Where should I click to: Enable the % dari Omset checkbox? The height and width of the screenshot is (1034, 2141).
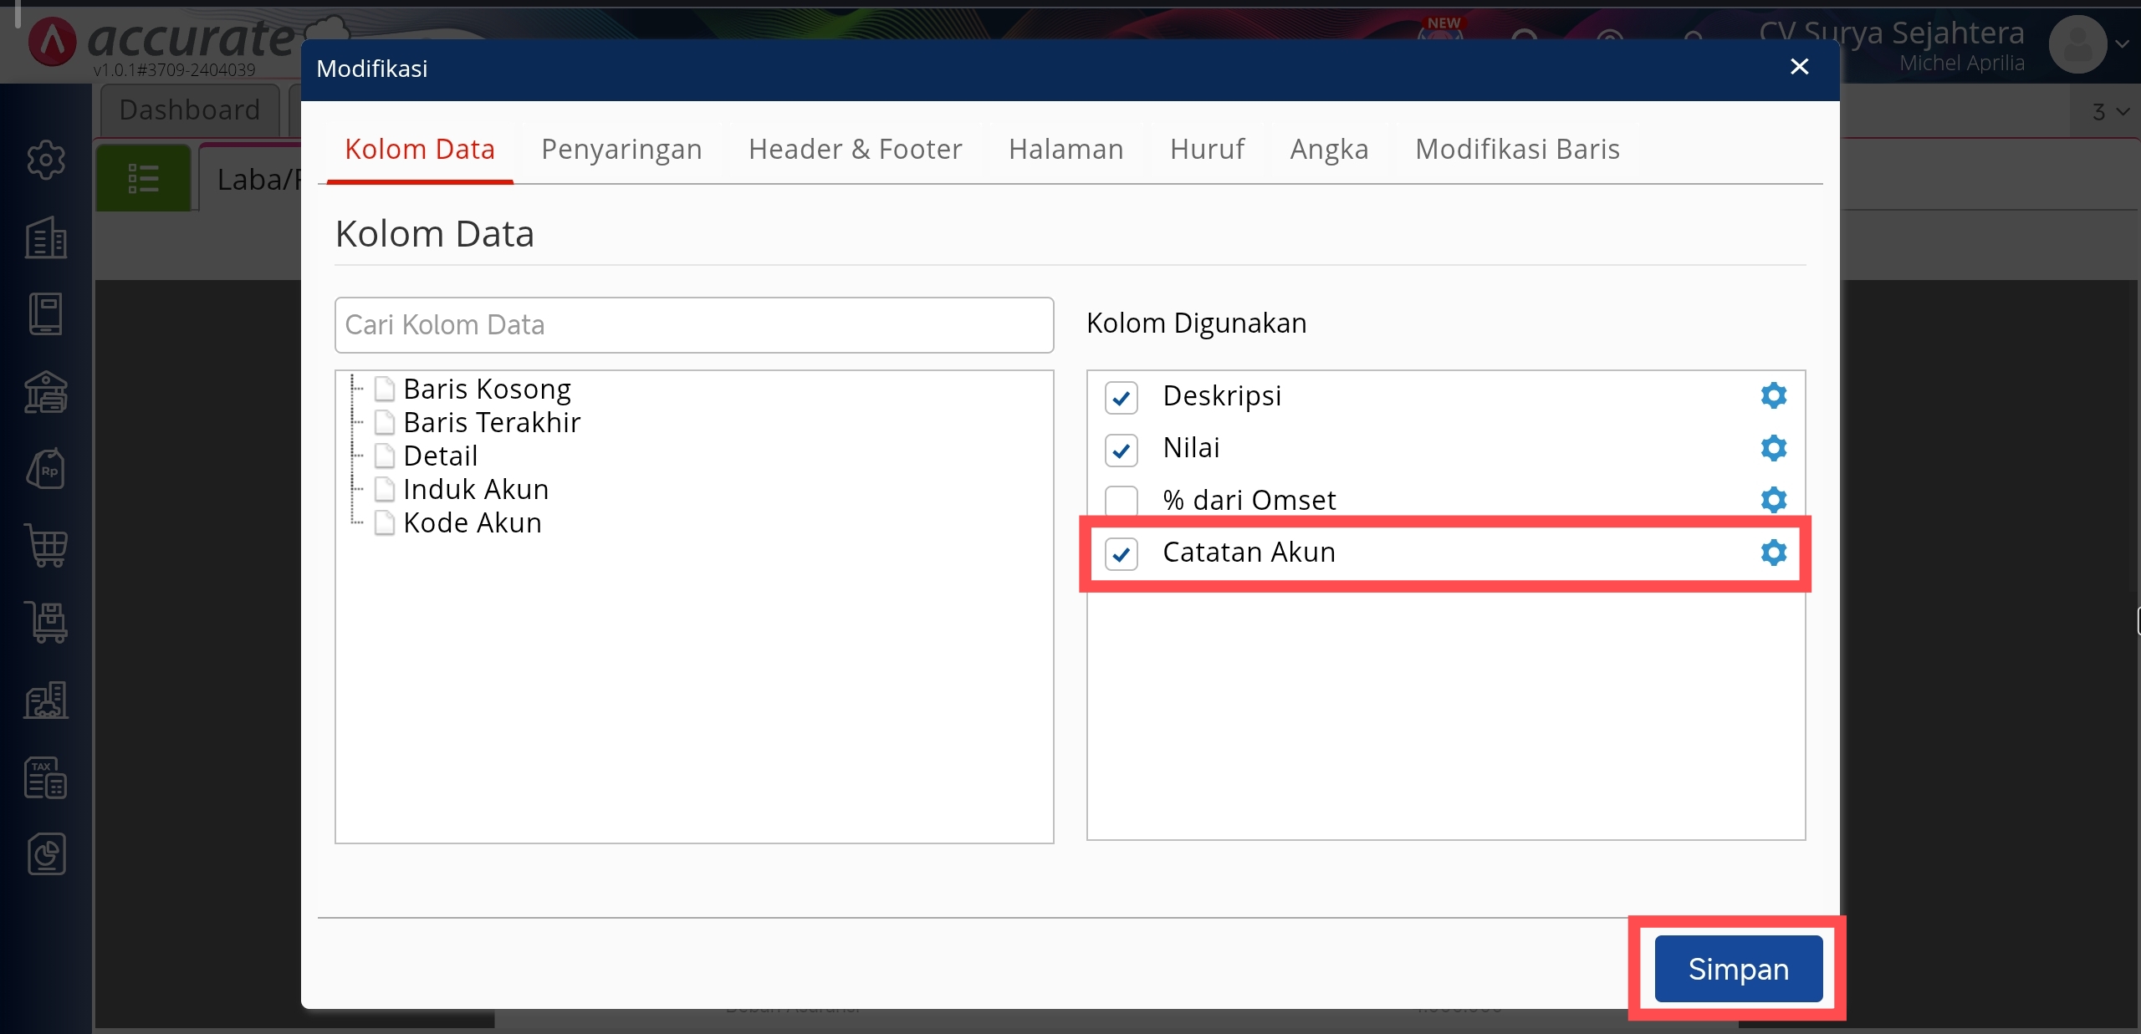click(x=1121, y=502)
